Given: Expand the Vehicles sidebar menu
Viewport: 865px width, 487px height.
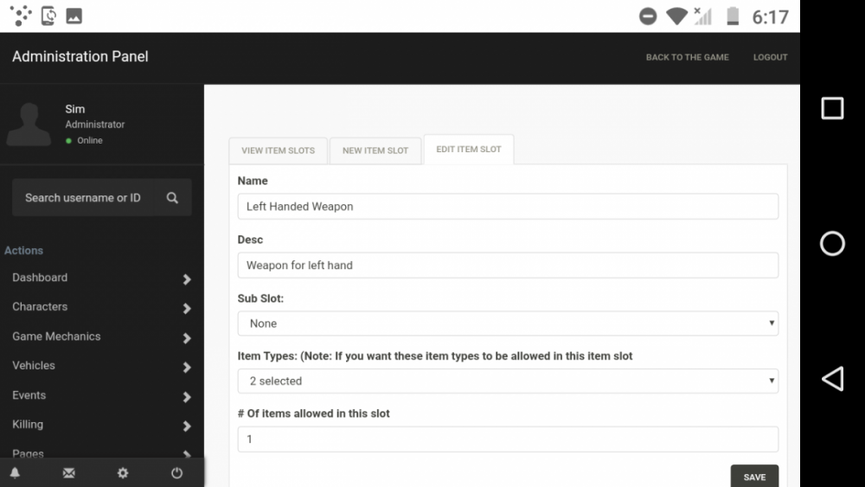Looking at the screenshot, I should point(101,366).
